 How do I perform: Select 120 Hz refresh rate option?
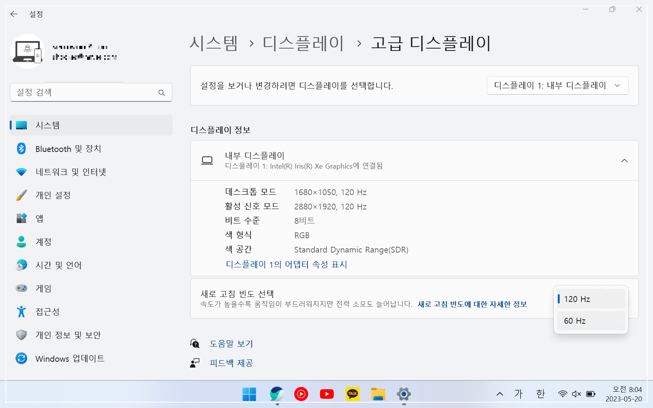tap(591, 299)
